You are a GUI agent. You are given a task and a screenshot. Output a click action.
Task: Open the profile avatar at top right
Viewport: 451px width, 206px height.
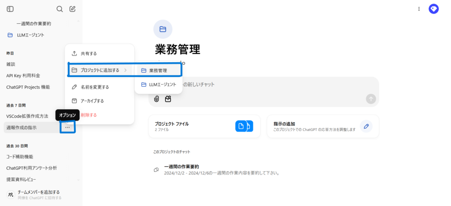click(x=433, y=9)
